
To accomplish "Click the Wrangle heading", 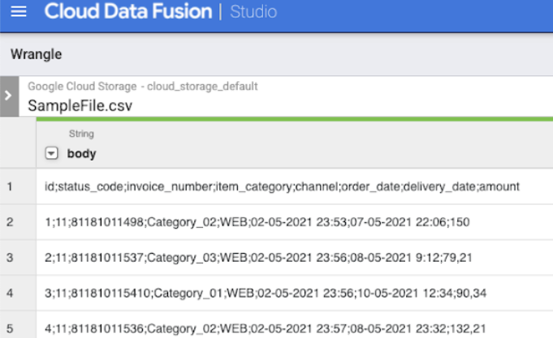I will click(36, 54).
